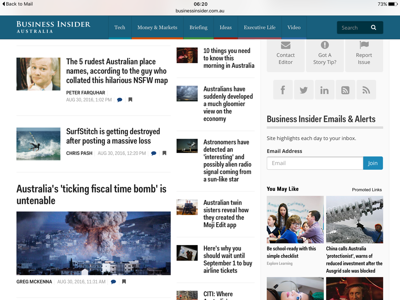Click the telescope article thumbnail

tap(187, 146)
